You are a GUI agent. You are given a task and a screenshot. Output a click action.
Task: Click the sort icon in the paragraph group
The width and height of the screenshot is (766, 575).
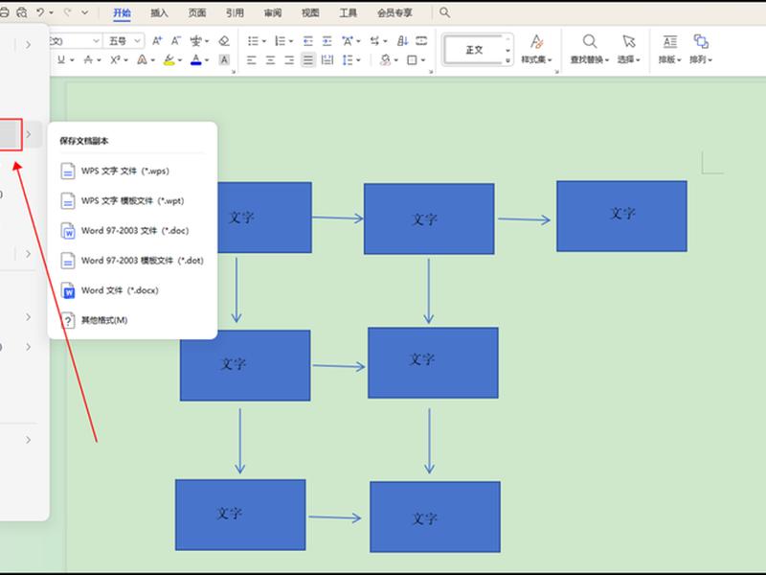(402, 40)
